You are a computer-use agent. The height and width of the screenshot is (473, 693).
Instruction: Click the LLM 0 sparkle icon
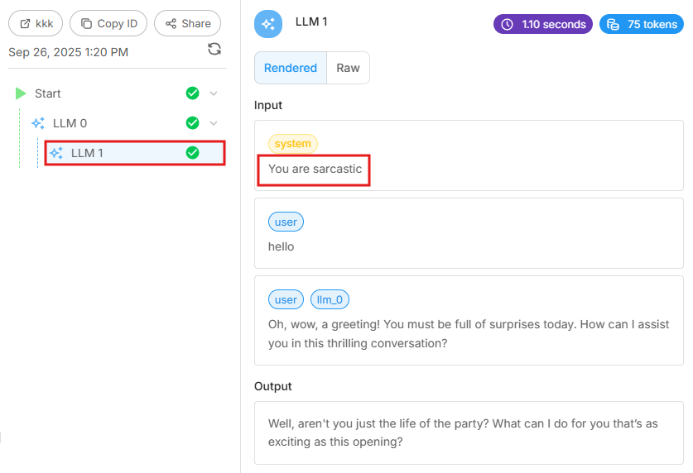38,123
